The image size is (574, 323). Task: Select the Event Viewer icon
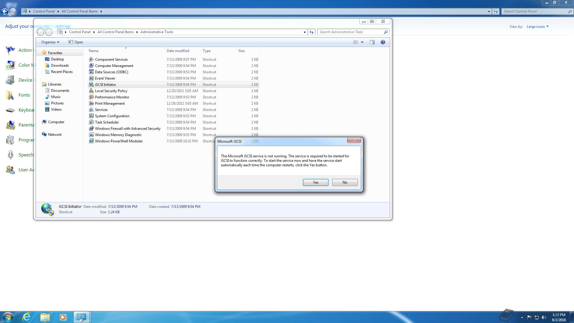coord(91,78)
